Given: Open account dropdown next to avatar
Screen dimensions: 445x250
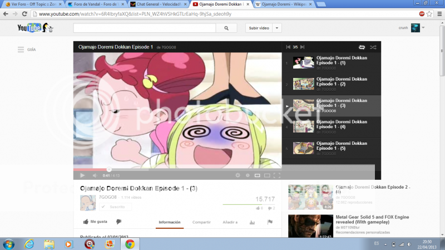Looking at the screenshot, I should pos(423,28).
